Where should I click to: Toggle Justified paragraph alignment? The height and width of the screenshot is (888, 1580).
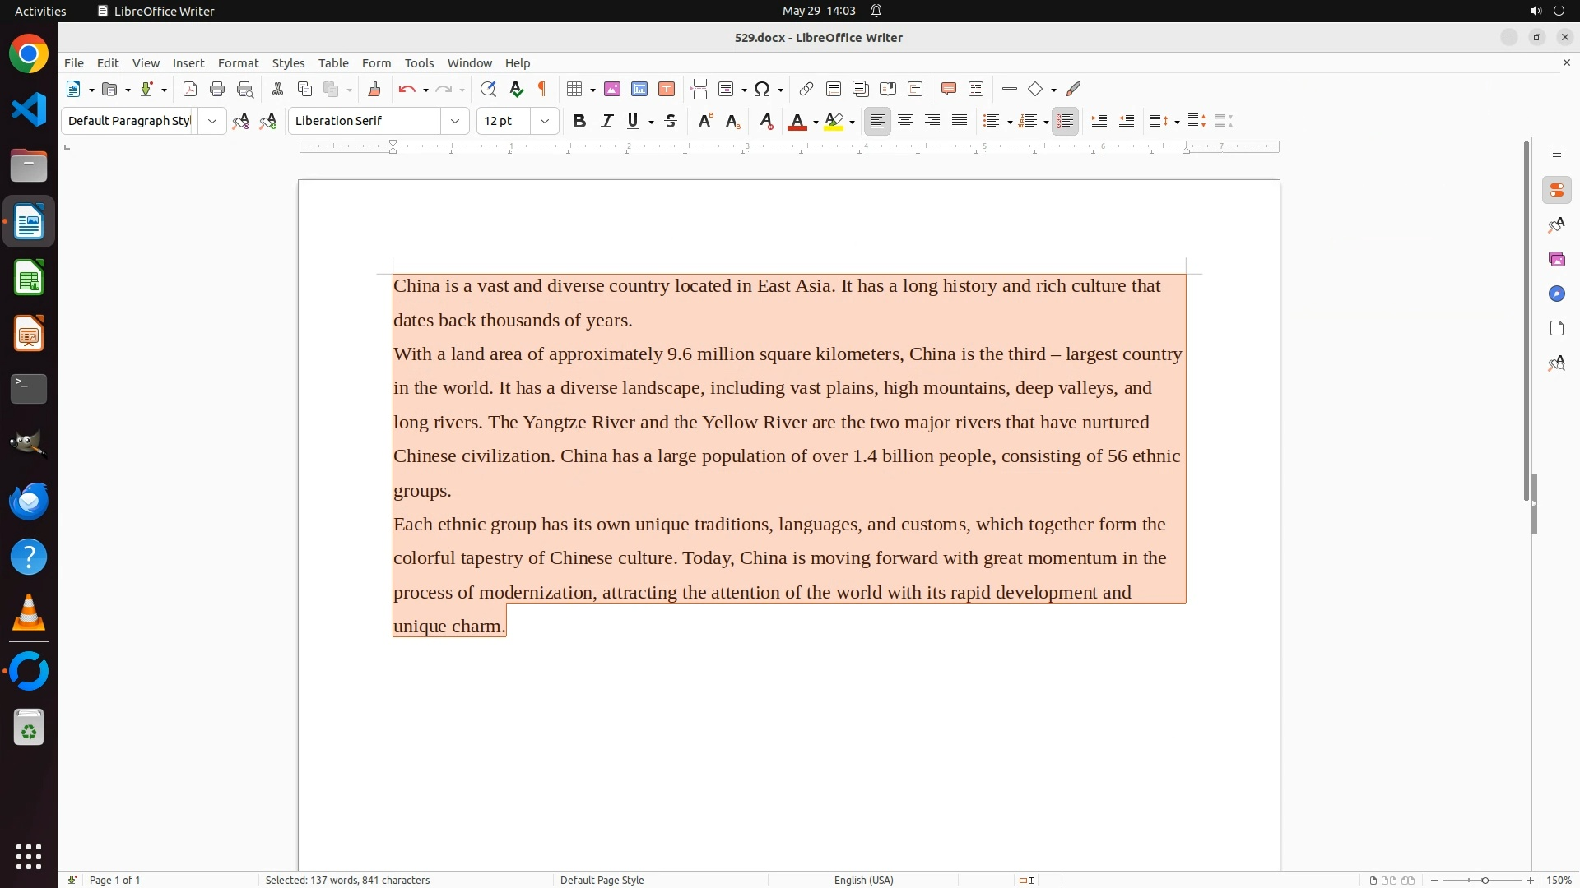(960, 122)
